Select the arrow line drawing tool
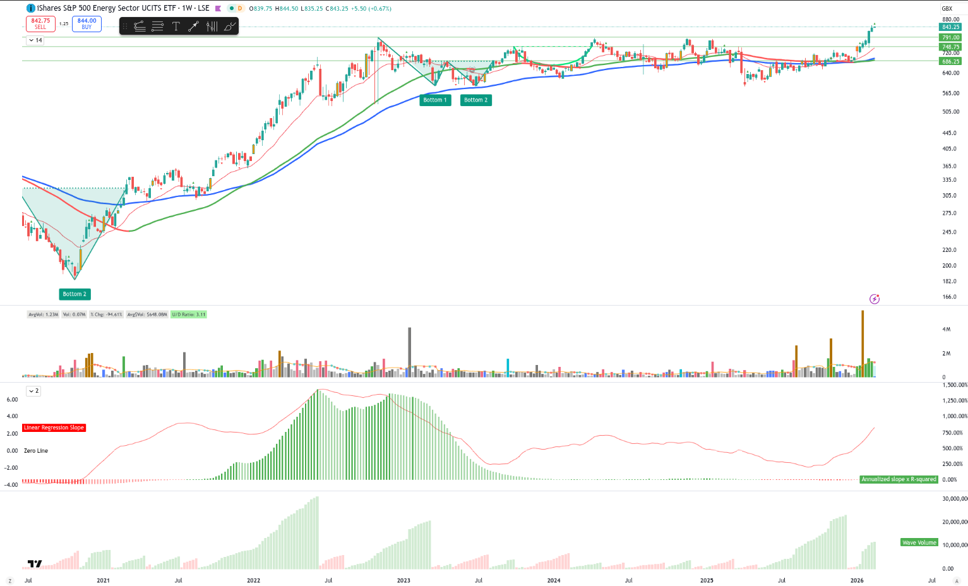Viewport: 968px width, 586px height. pyautogui.click(x=193, y=26)
